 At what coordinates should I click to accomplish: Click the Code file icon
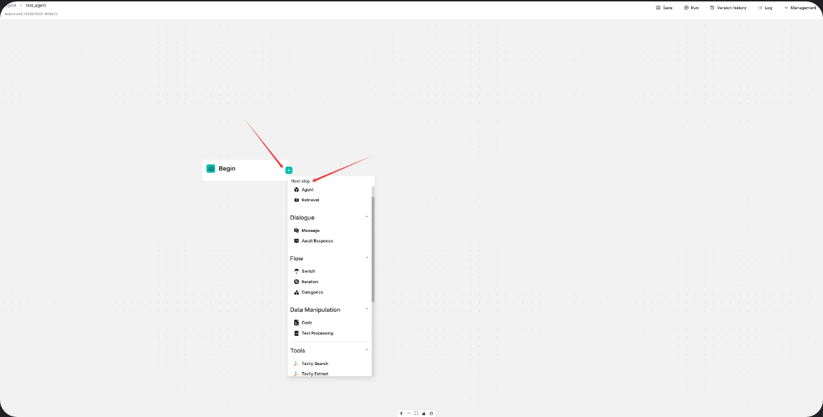pyautogui.click(x=296, y=322)
